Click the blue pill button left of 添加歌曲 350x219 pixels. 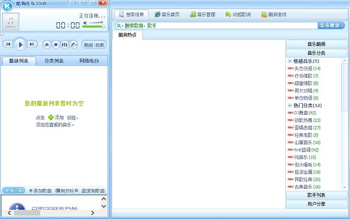(x=13, y=190)
